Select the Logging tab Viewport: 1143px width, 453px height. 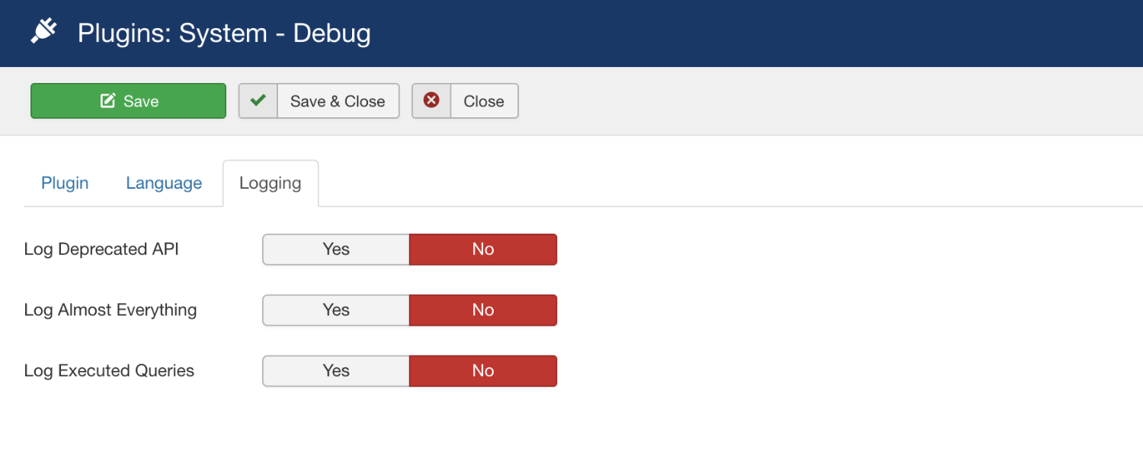pyautogui.click(x=270, y=183)
